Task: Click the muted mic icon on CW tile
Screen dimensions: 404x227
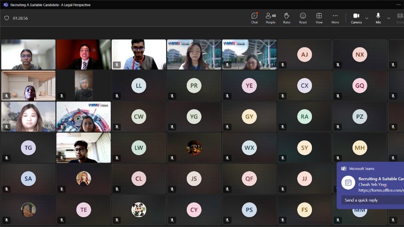Action: (x=117, y=127)
